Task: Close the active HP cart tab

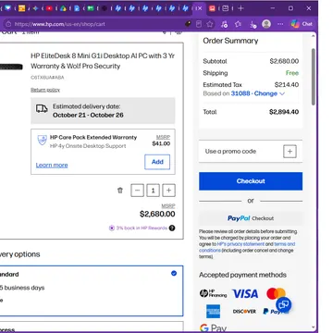Action: pyautogui.click(x=200, y=8)
